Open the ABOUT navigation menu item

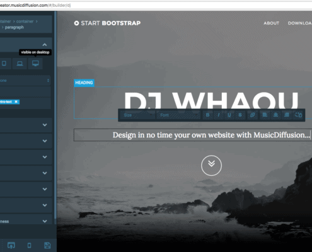click(271, 23)
